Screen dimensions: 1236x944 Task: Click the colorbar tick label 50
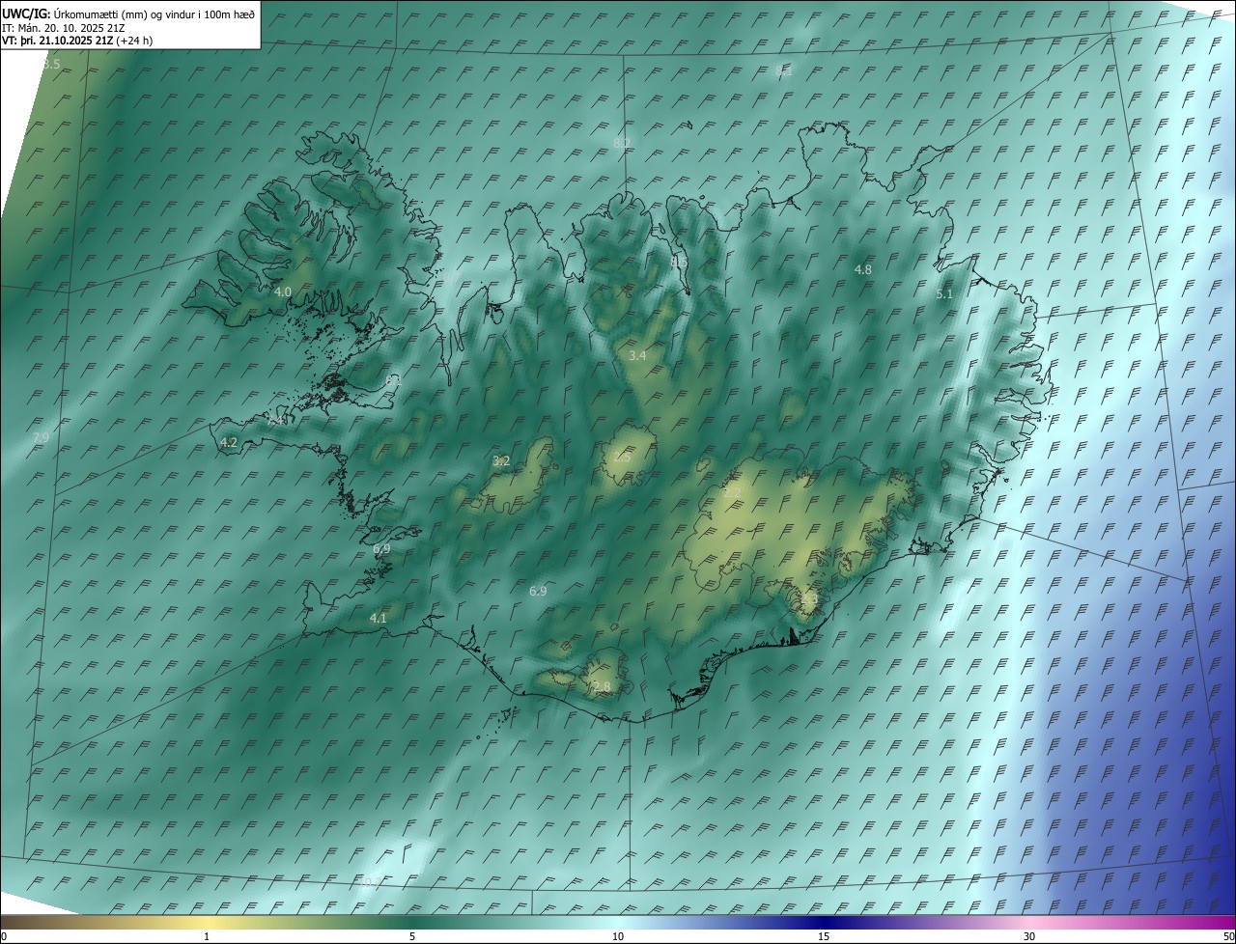click(1228, 937)
